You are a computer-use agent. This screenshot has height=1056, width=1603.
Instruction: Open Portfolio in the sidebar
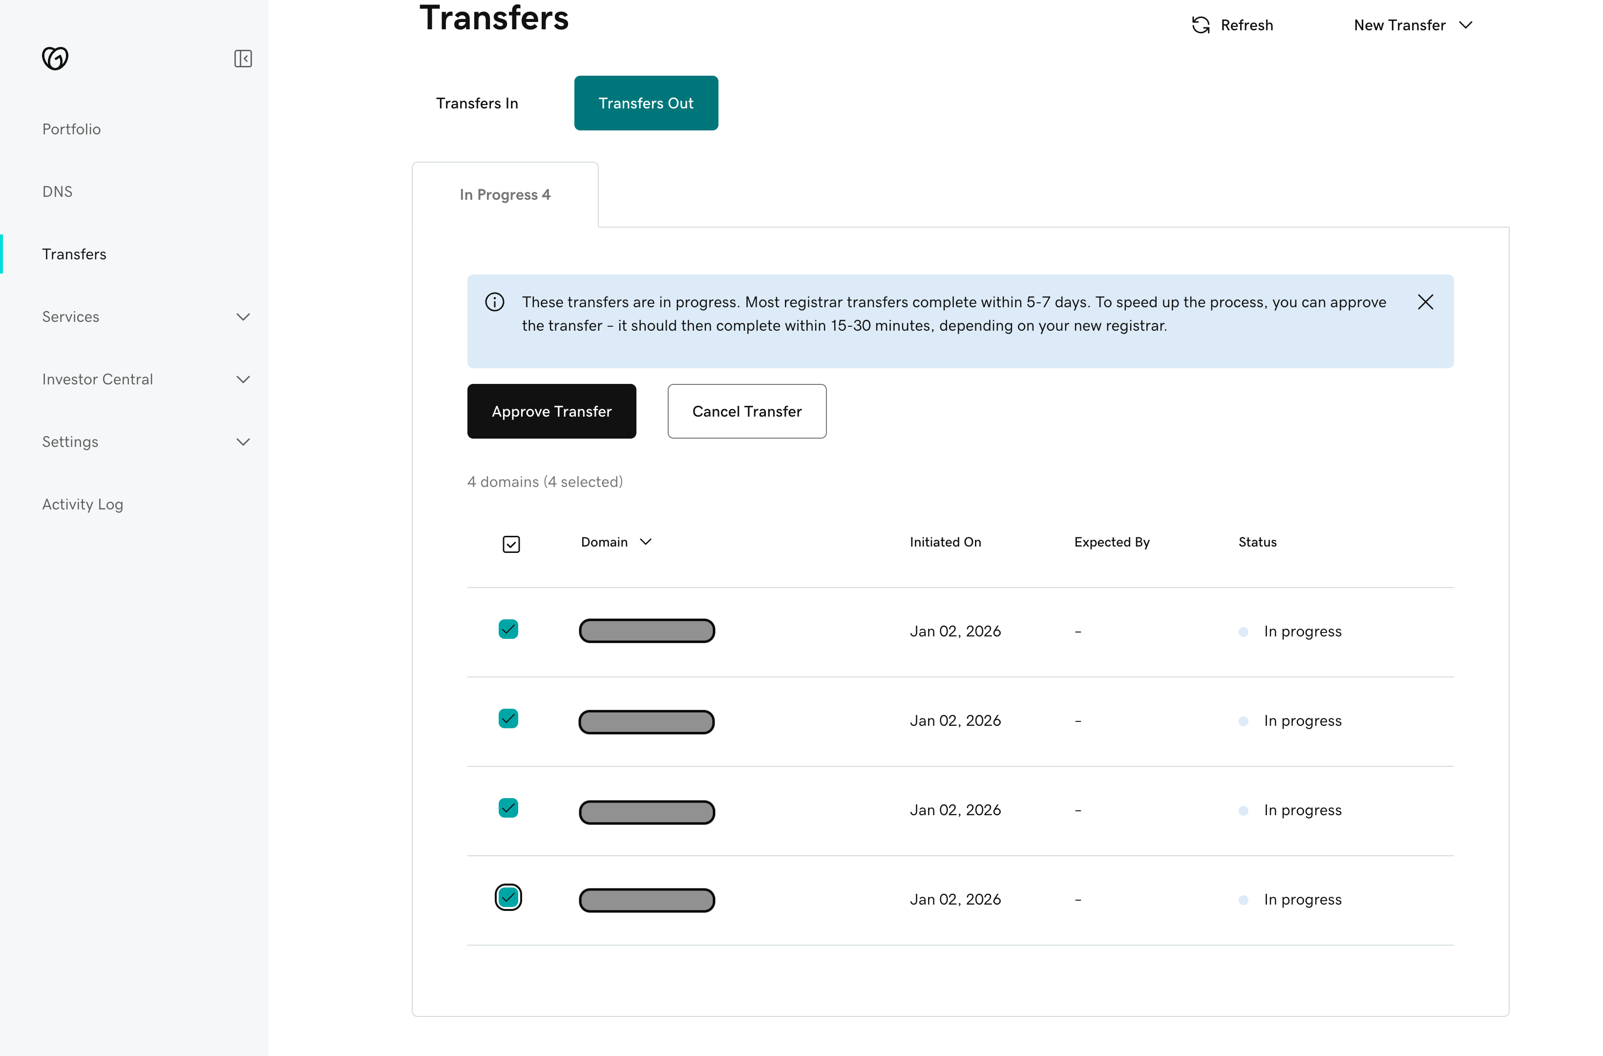[71, 129]
